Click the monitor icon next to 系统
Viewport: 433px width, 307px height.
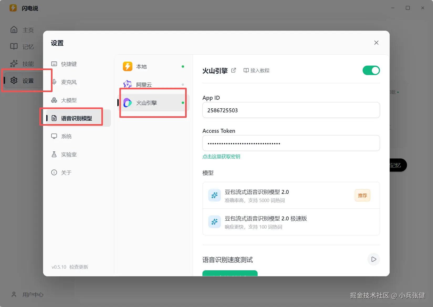pyautogui.click(x=54, y=136)
